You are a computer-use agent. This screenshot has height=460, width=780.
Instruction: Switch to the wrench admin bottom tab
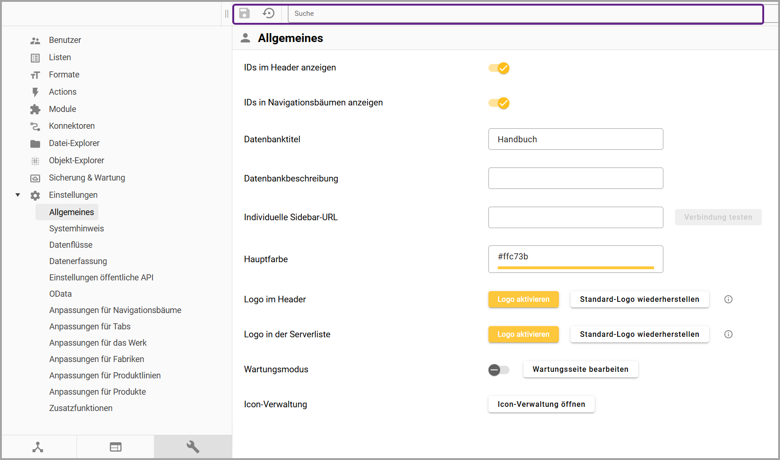193,447
